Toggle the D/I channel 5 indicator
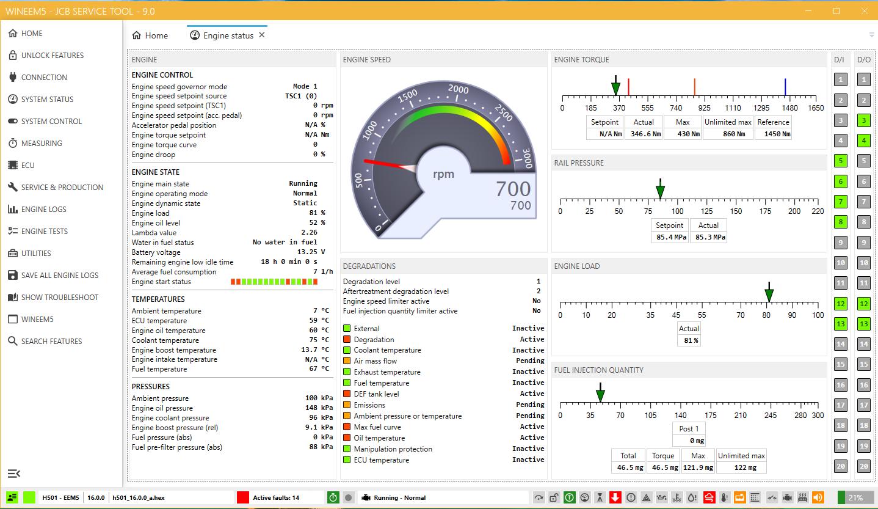Viewport: 878px width, 509px height. (x=840, y=160)
